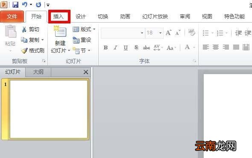252x158 pixels.
Task: Decrease list indent level
Action: point(238,33)
